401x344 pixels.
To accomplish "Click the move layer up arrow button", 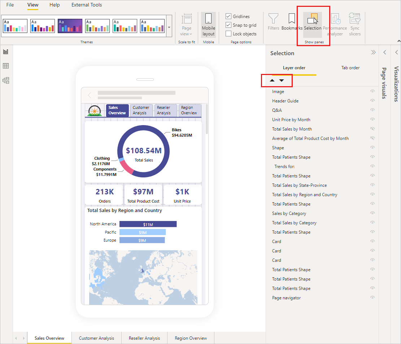I will click(272, 80).
